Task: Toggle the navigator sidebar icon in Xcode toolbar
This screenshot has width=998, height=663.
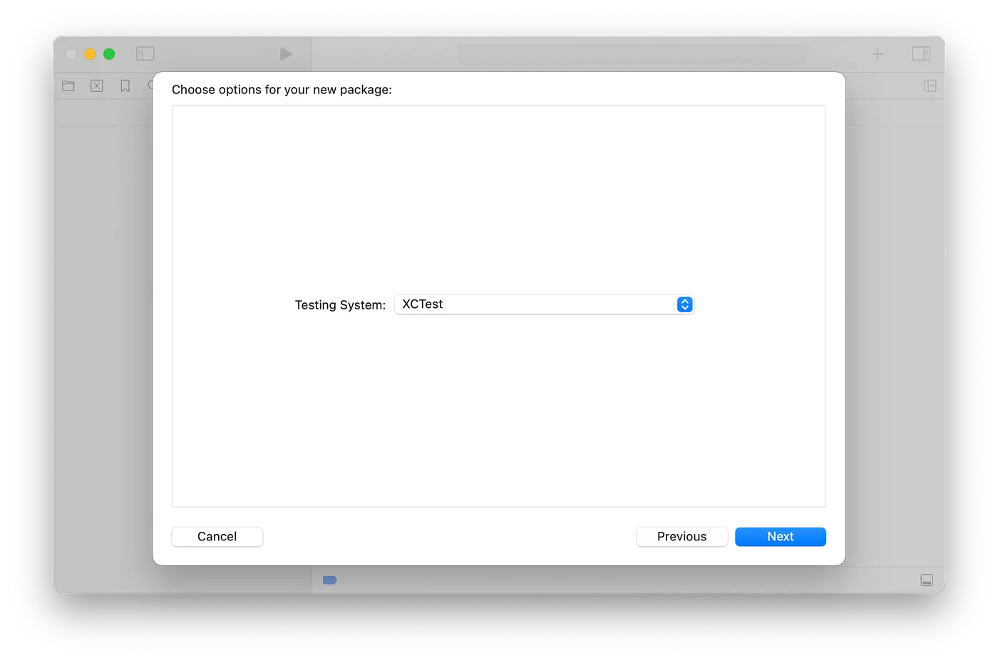Action: 145,53
